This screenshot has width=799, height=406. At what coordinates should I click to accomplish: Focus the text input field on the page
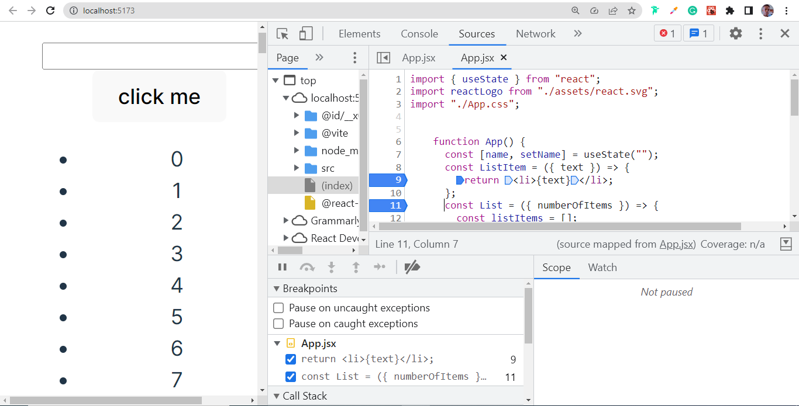[x=150, y=56]
